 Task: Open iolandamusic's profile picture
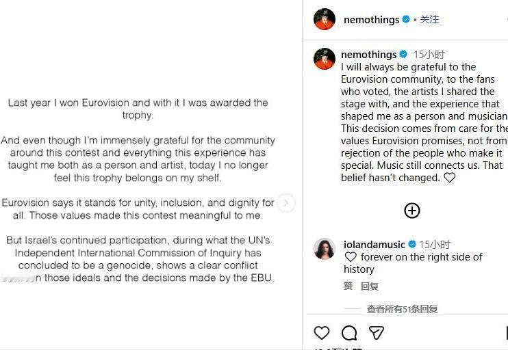325,249
